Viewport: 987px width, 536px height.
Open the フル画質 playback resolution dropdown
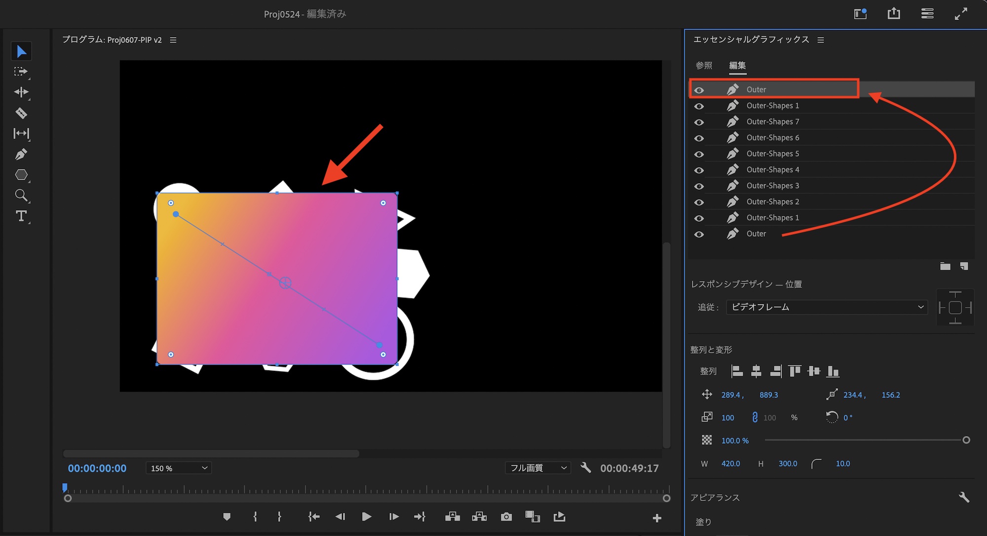tap(538, 468)
